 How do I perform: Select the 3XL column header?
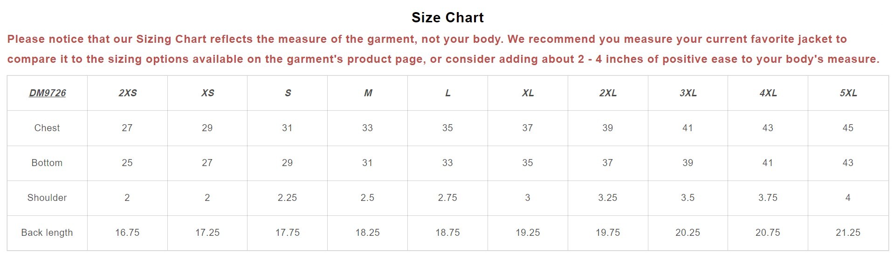point(688,93)
